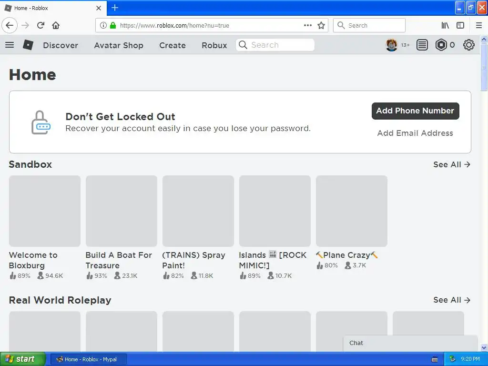Open (TRAINS) Spray Paint! thumbnail
This screenshot has height=366, width=488.
tap(198, 211)
